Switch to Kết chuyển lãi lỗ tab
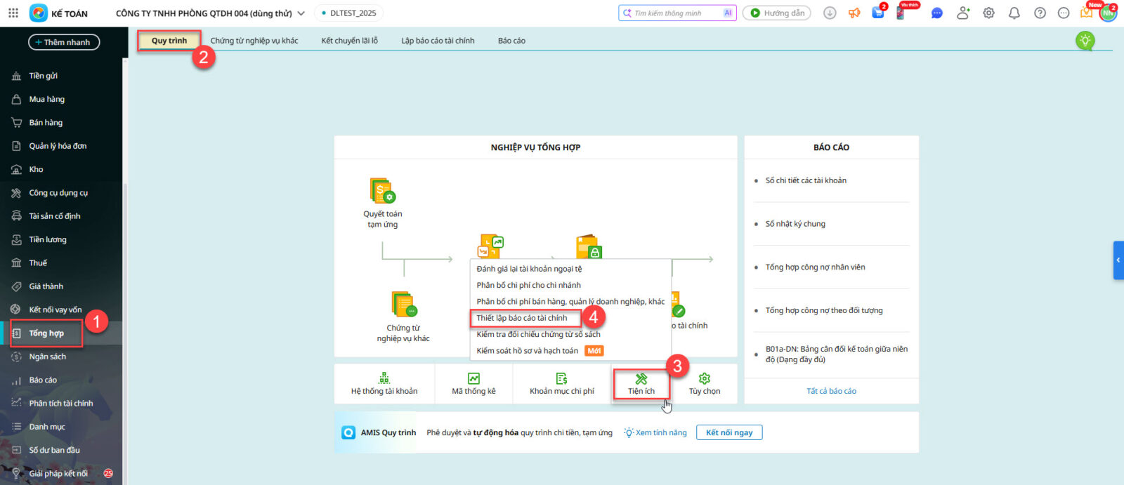Viewport: 1124px width, 485px height. 350,41
